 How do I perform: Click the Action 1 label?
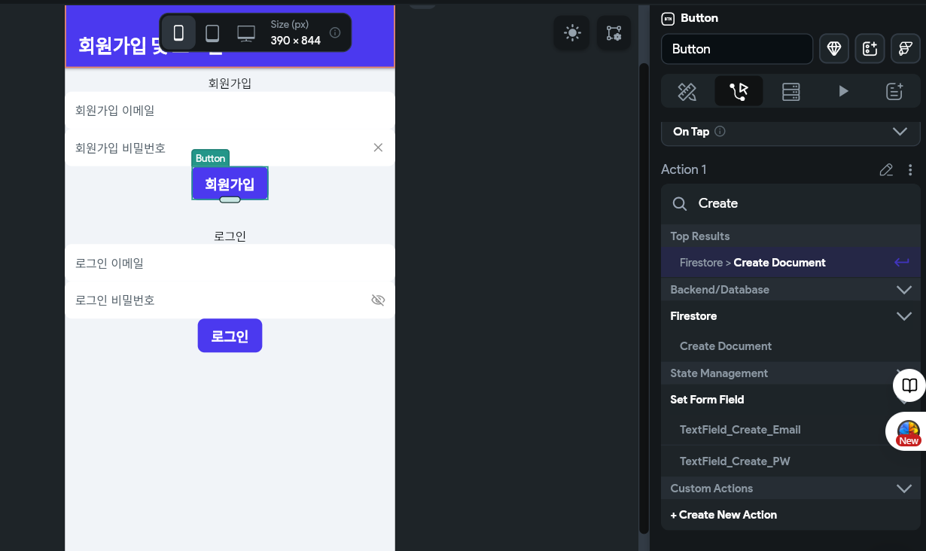coord(684,169)
